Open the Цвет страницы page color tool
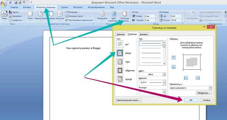 [x=114, y=16]
